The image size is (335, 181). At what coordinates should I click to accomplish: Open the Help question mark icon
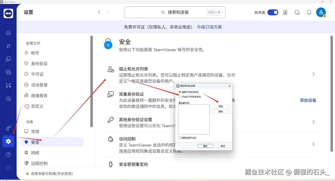[8, 155]
